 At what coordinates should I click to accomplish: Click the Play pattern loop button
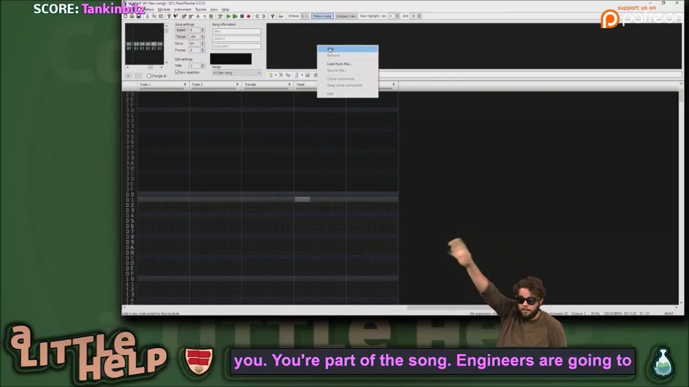pos(235,16)
